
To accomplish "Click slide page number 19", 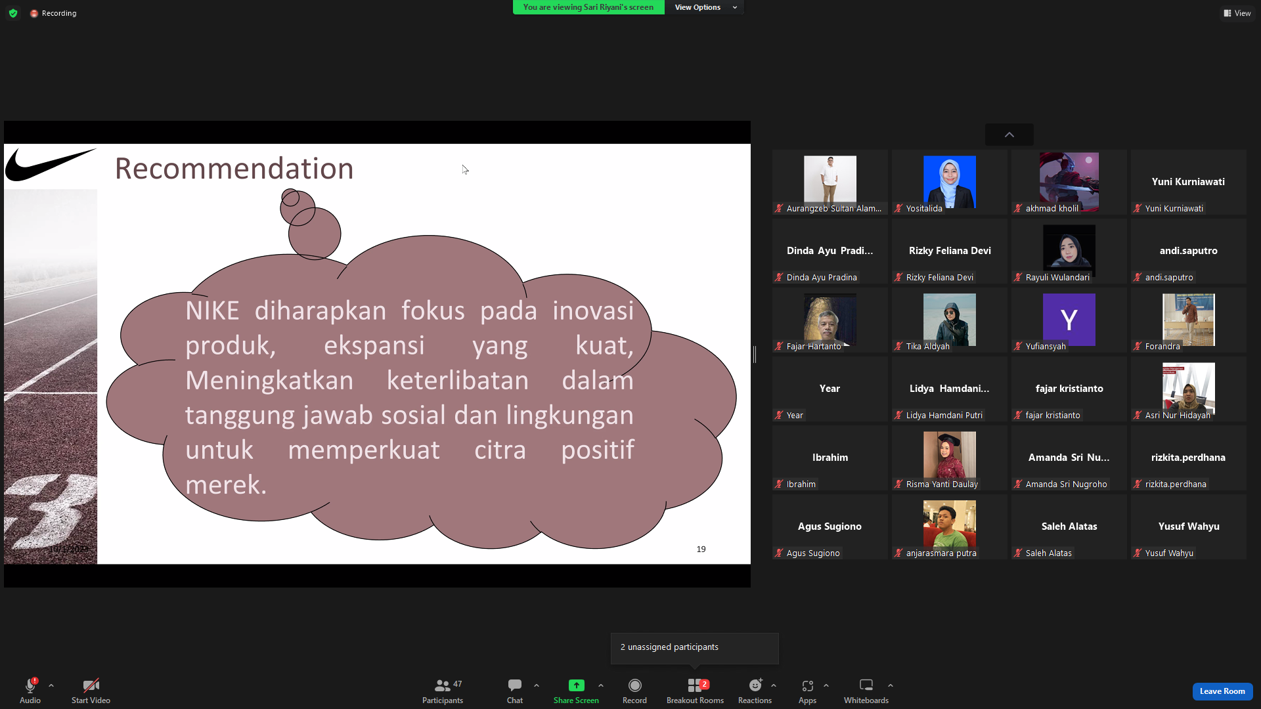I will pos(701,549).
